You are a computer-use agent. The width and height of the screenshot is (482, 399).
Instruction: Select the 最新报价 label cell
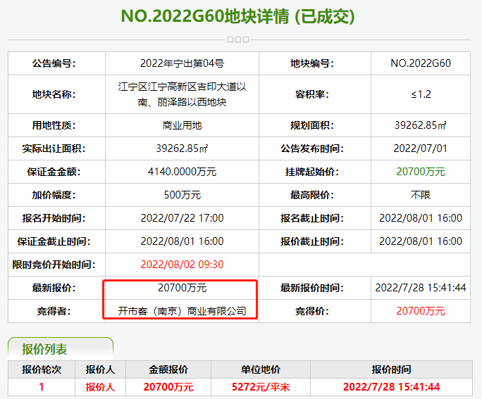click(56, 288)
